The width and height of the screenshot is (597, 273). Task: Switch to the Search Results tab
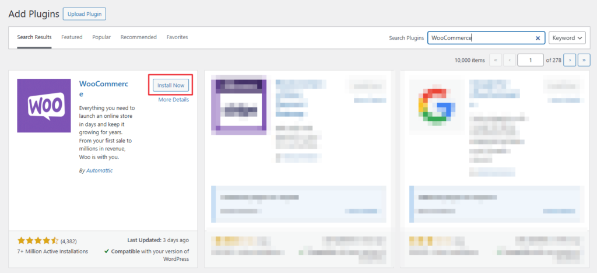pyautogui.click(x=34, y=37)
